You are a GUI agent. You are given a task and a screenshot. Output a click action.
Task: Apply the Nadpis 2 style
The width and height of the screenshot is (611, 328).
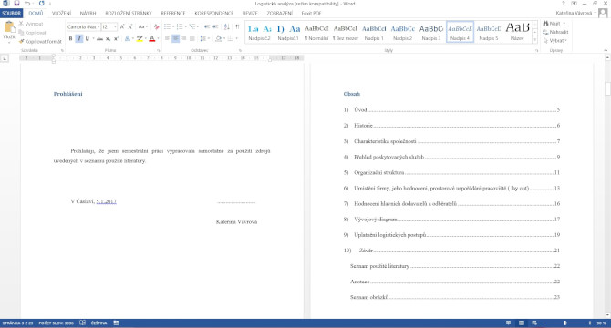[x=402, y=32]
